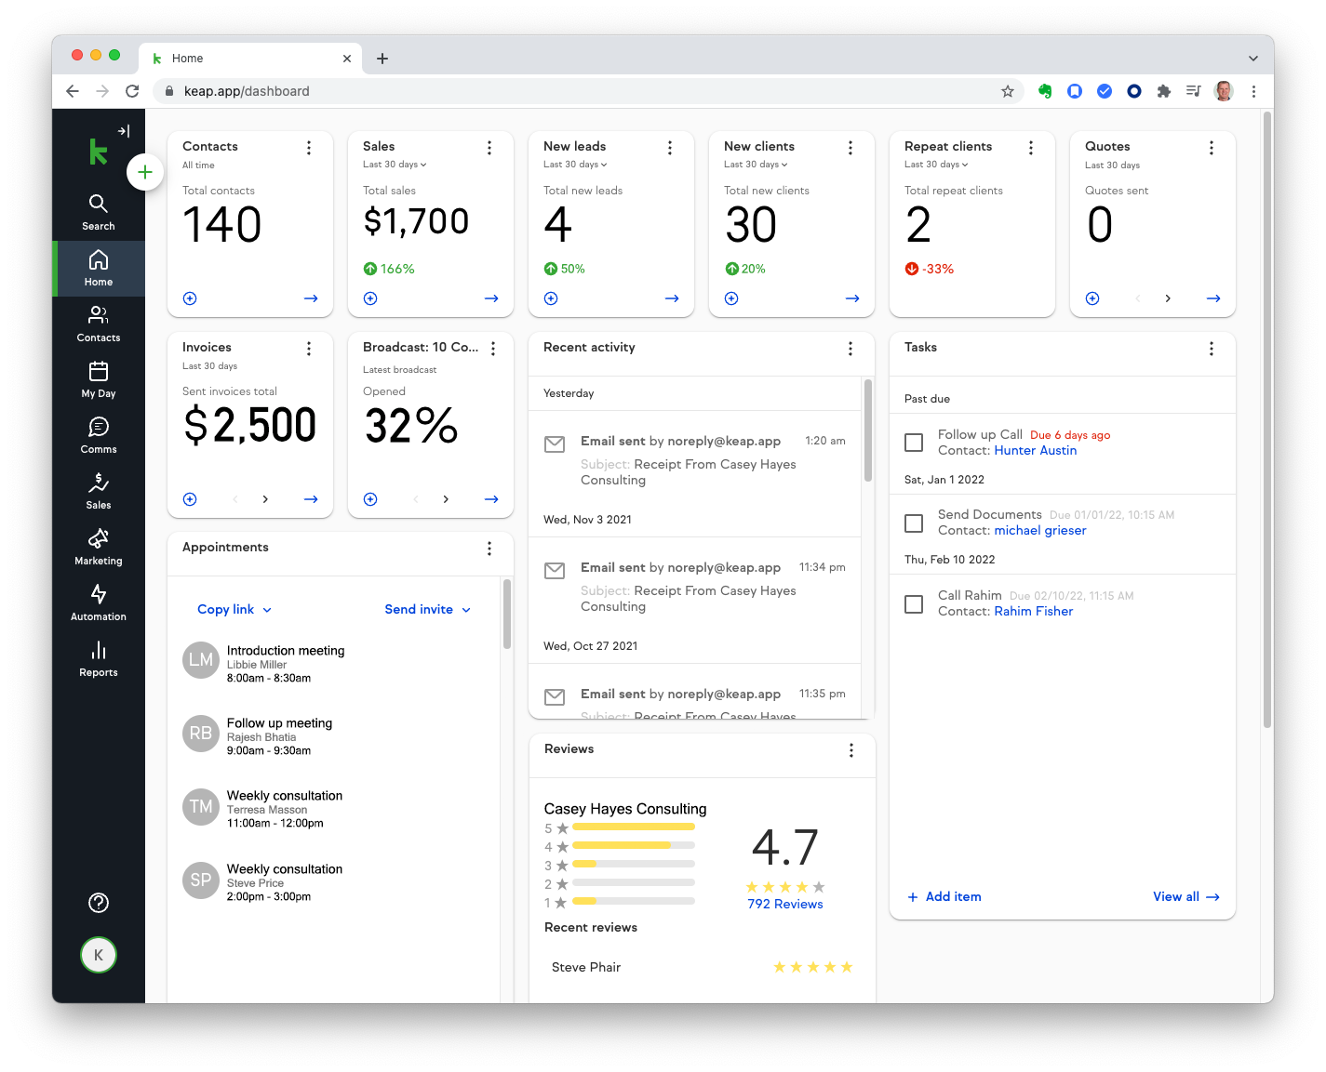Open Automation in the sidebar
The height and width of the screenshot is (1072, 1326).
99,603
